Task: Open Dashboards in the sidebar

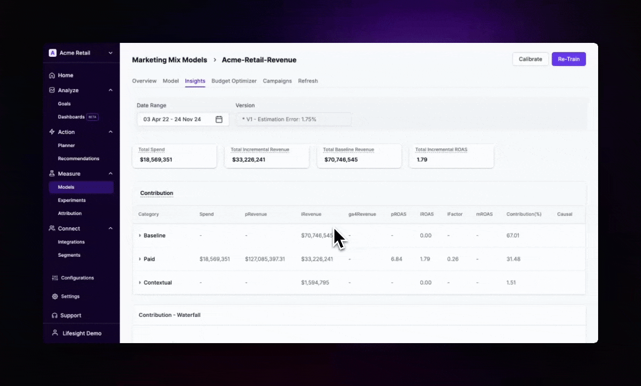Action: 71,117
